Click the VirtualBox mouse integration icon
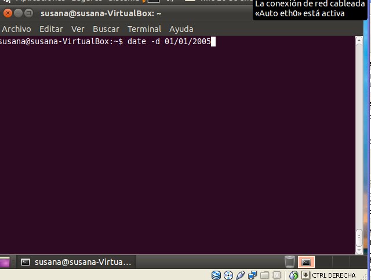The height and width of the screenshot is (280, 371). coord(294,275)
